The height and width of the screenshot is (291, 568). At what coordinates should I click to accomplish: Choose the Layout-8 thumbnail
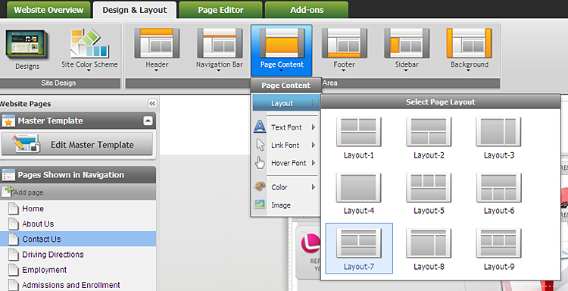(x=429, y=243)
